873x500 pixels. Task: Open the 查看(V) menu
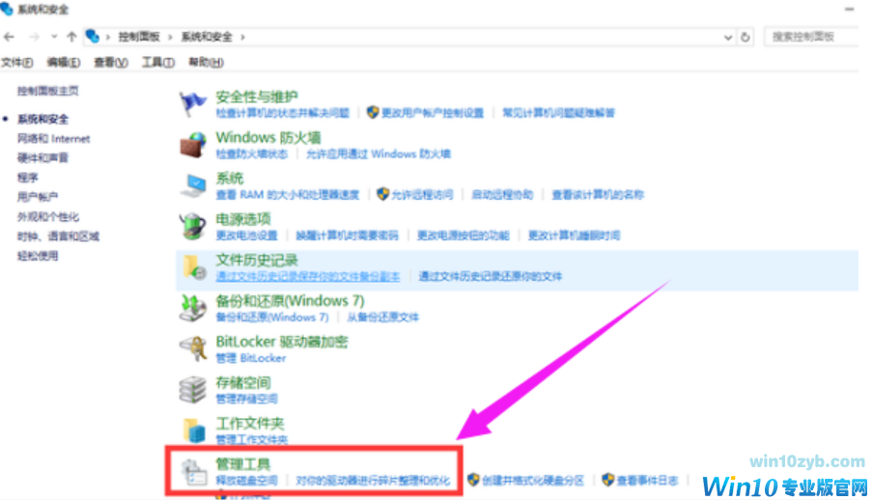click(111, 63)
